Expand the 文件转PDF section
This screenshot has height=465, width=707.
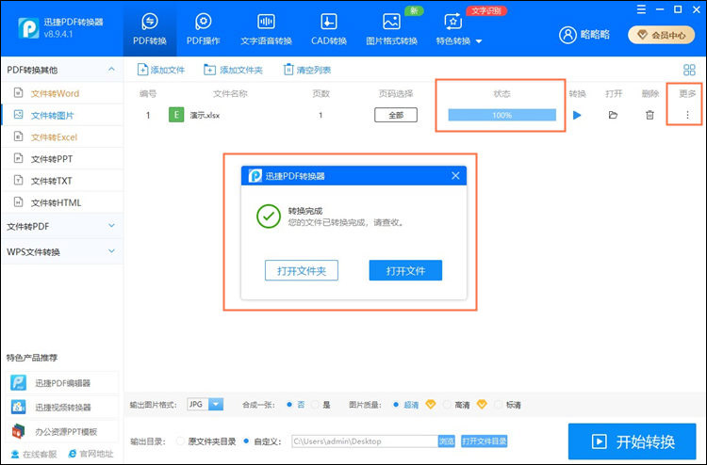(x=62, y=227)
